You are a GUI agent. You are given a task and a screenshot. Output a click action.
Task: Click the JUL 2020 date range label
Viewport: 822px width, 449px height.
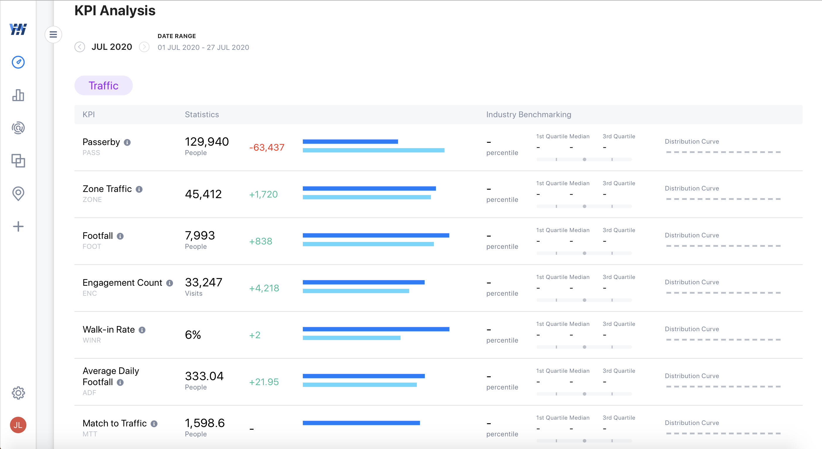112,47
